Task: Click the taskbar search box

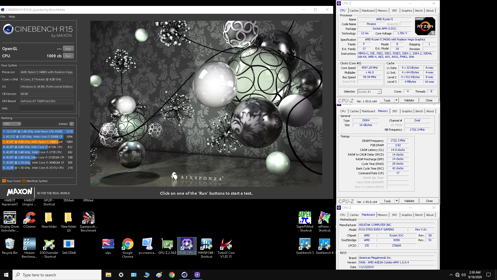Action: pos(57,275)
